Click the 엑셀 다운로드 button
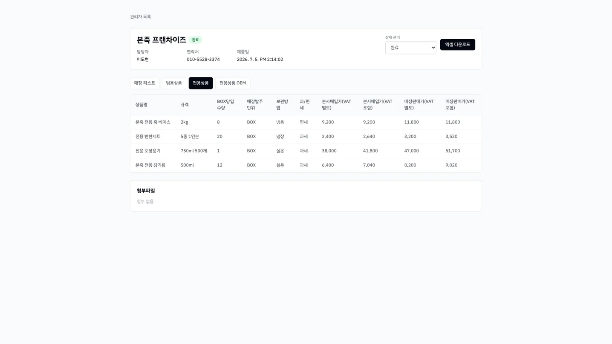This screenshot has height=344, width=612. click(457, 45)
